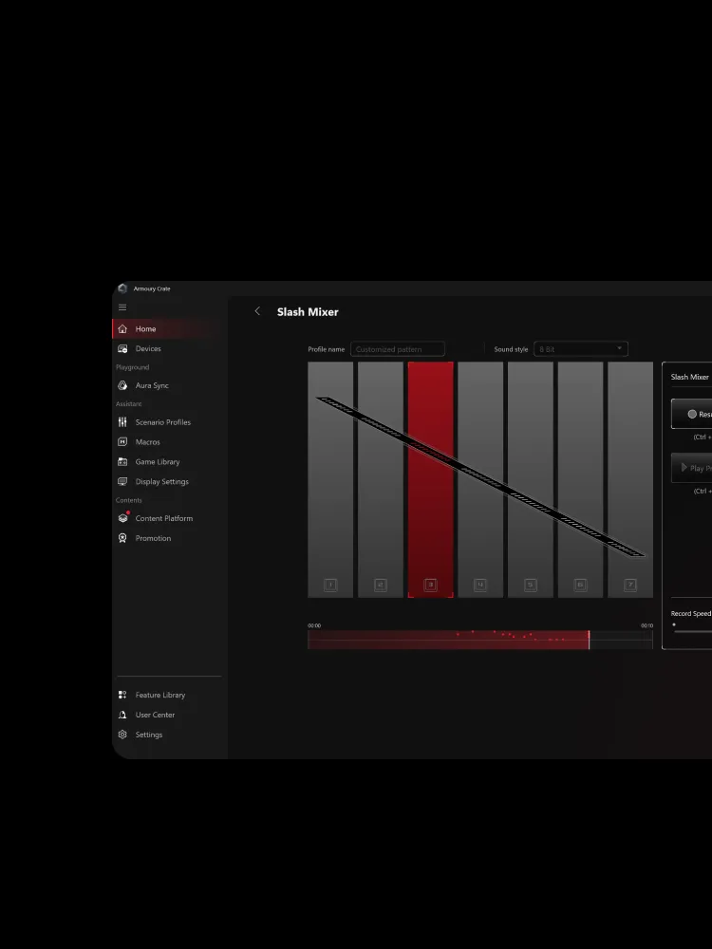The image size is (712, 949).
Task: Click the record circle icon
Action: 692,415
